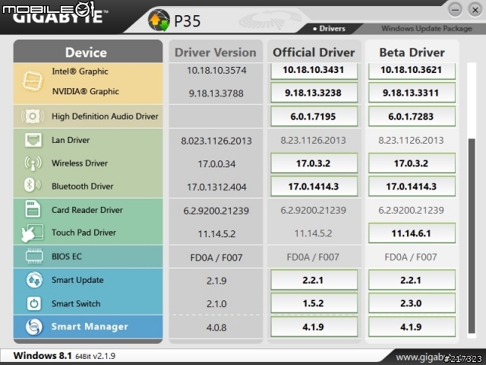This screenshot has width=486, height=365.
Task: Click the Driver Version column header
Action: pyautogui.click(x=216, y=52)
